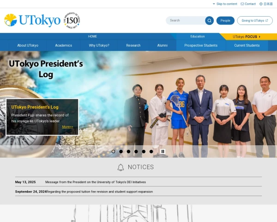Click the Contact envelope icon
The height and width of the screenshot is (222, 277).
click(x=242, y=4)
